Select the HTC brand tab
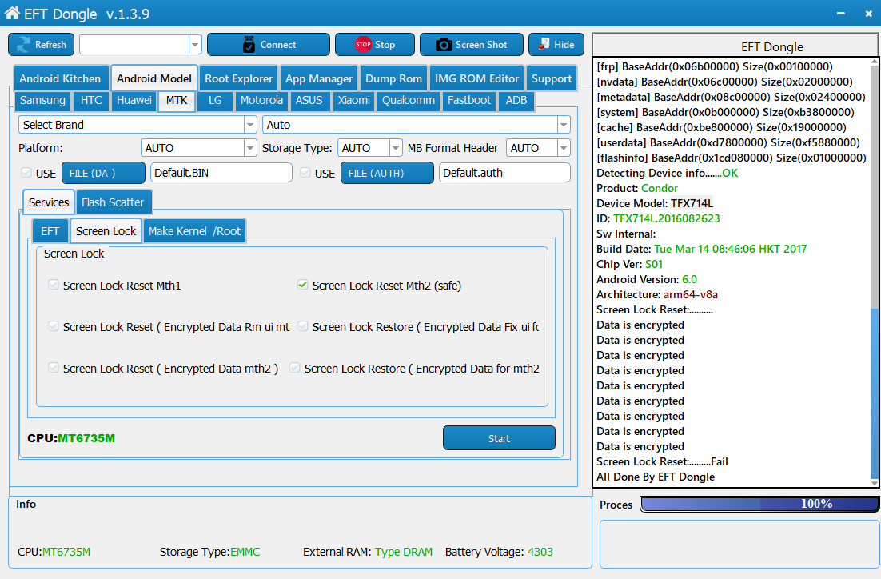 91,100
